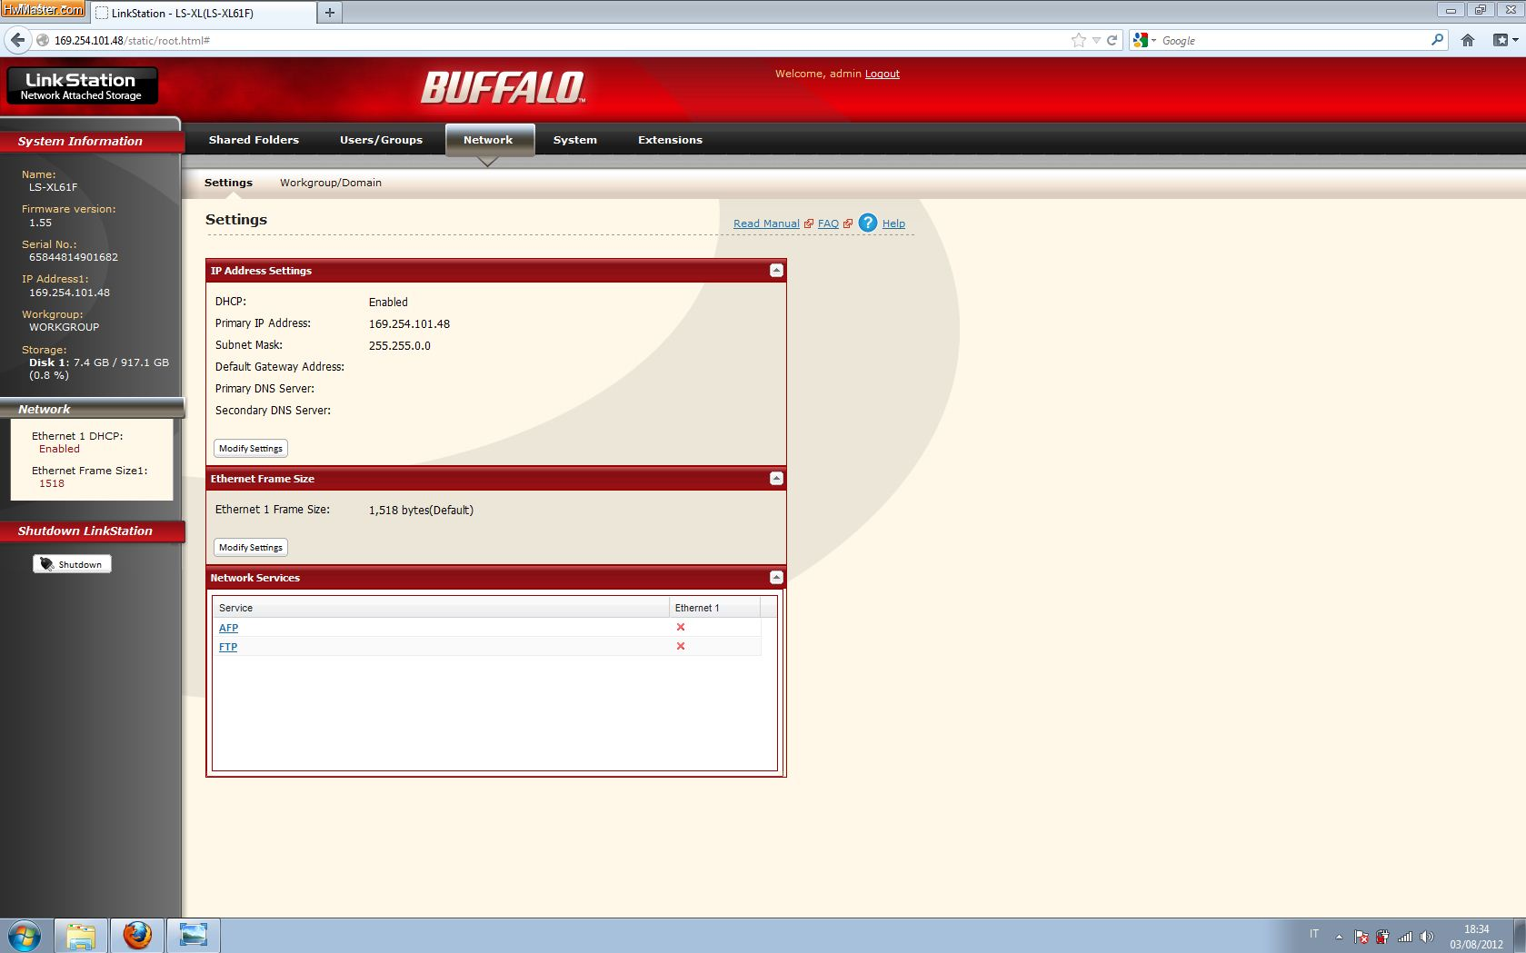Open the browser home page icon
This screenshot has height=953, width=1526.
coord(1468,40)
